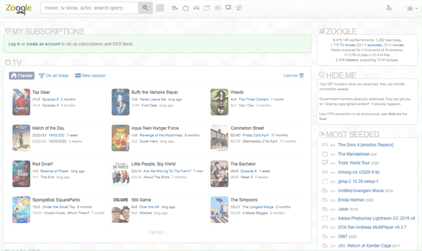Viewport: 422px width, 251px height.
Task: Click the episodes link in Zooqle stats
Action: coord(374,45)
